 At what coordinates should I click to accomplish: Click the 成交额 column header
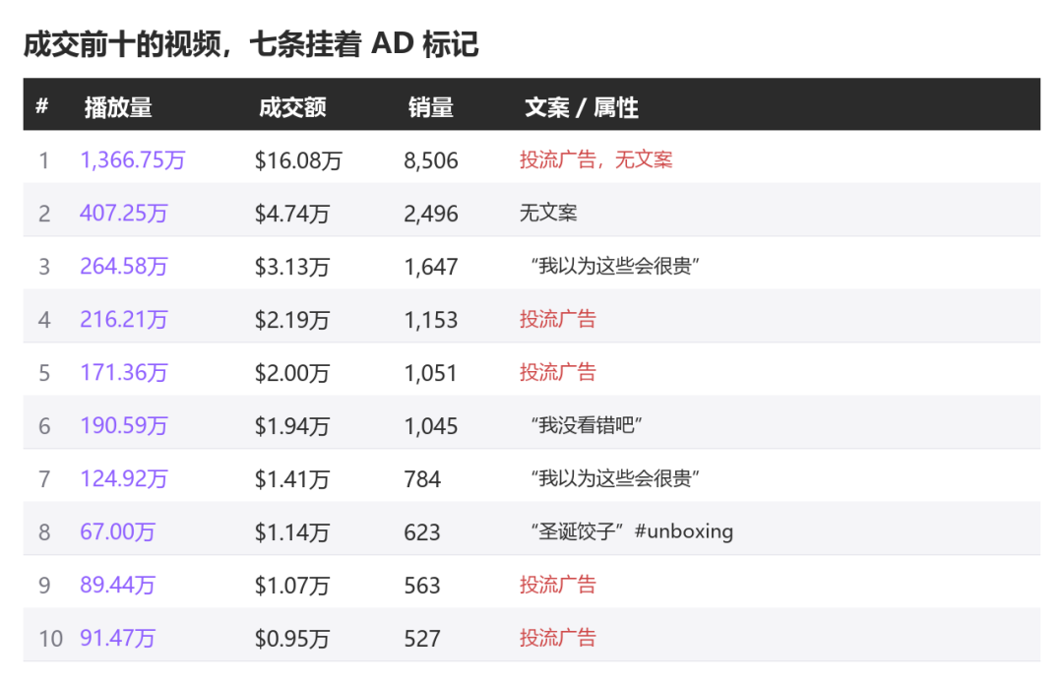pyautogui.click(x=292, y=107)
